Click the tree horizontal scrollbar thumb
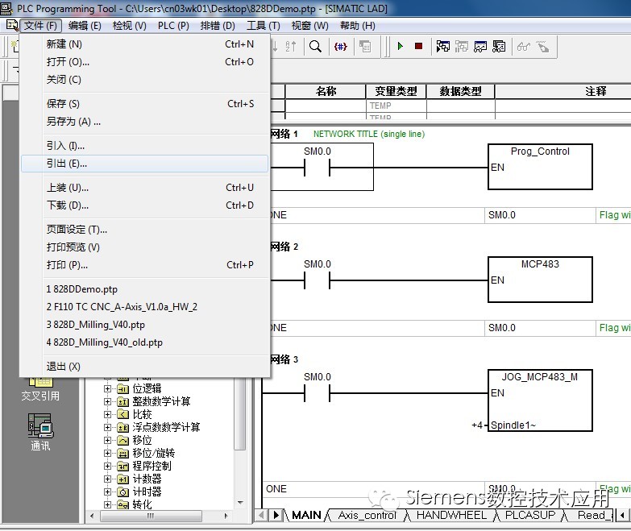631x531 pixels. click(151, 516)
